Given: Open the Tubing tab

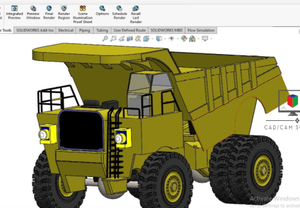Looking at the screenshot, I should (x=102, y=30).
